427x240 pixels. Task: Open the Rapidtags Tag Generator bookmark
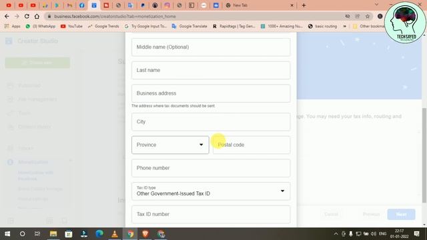[x=234, y=26]
